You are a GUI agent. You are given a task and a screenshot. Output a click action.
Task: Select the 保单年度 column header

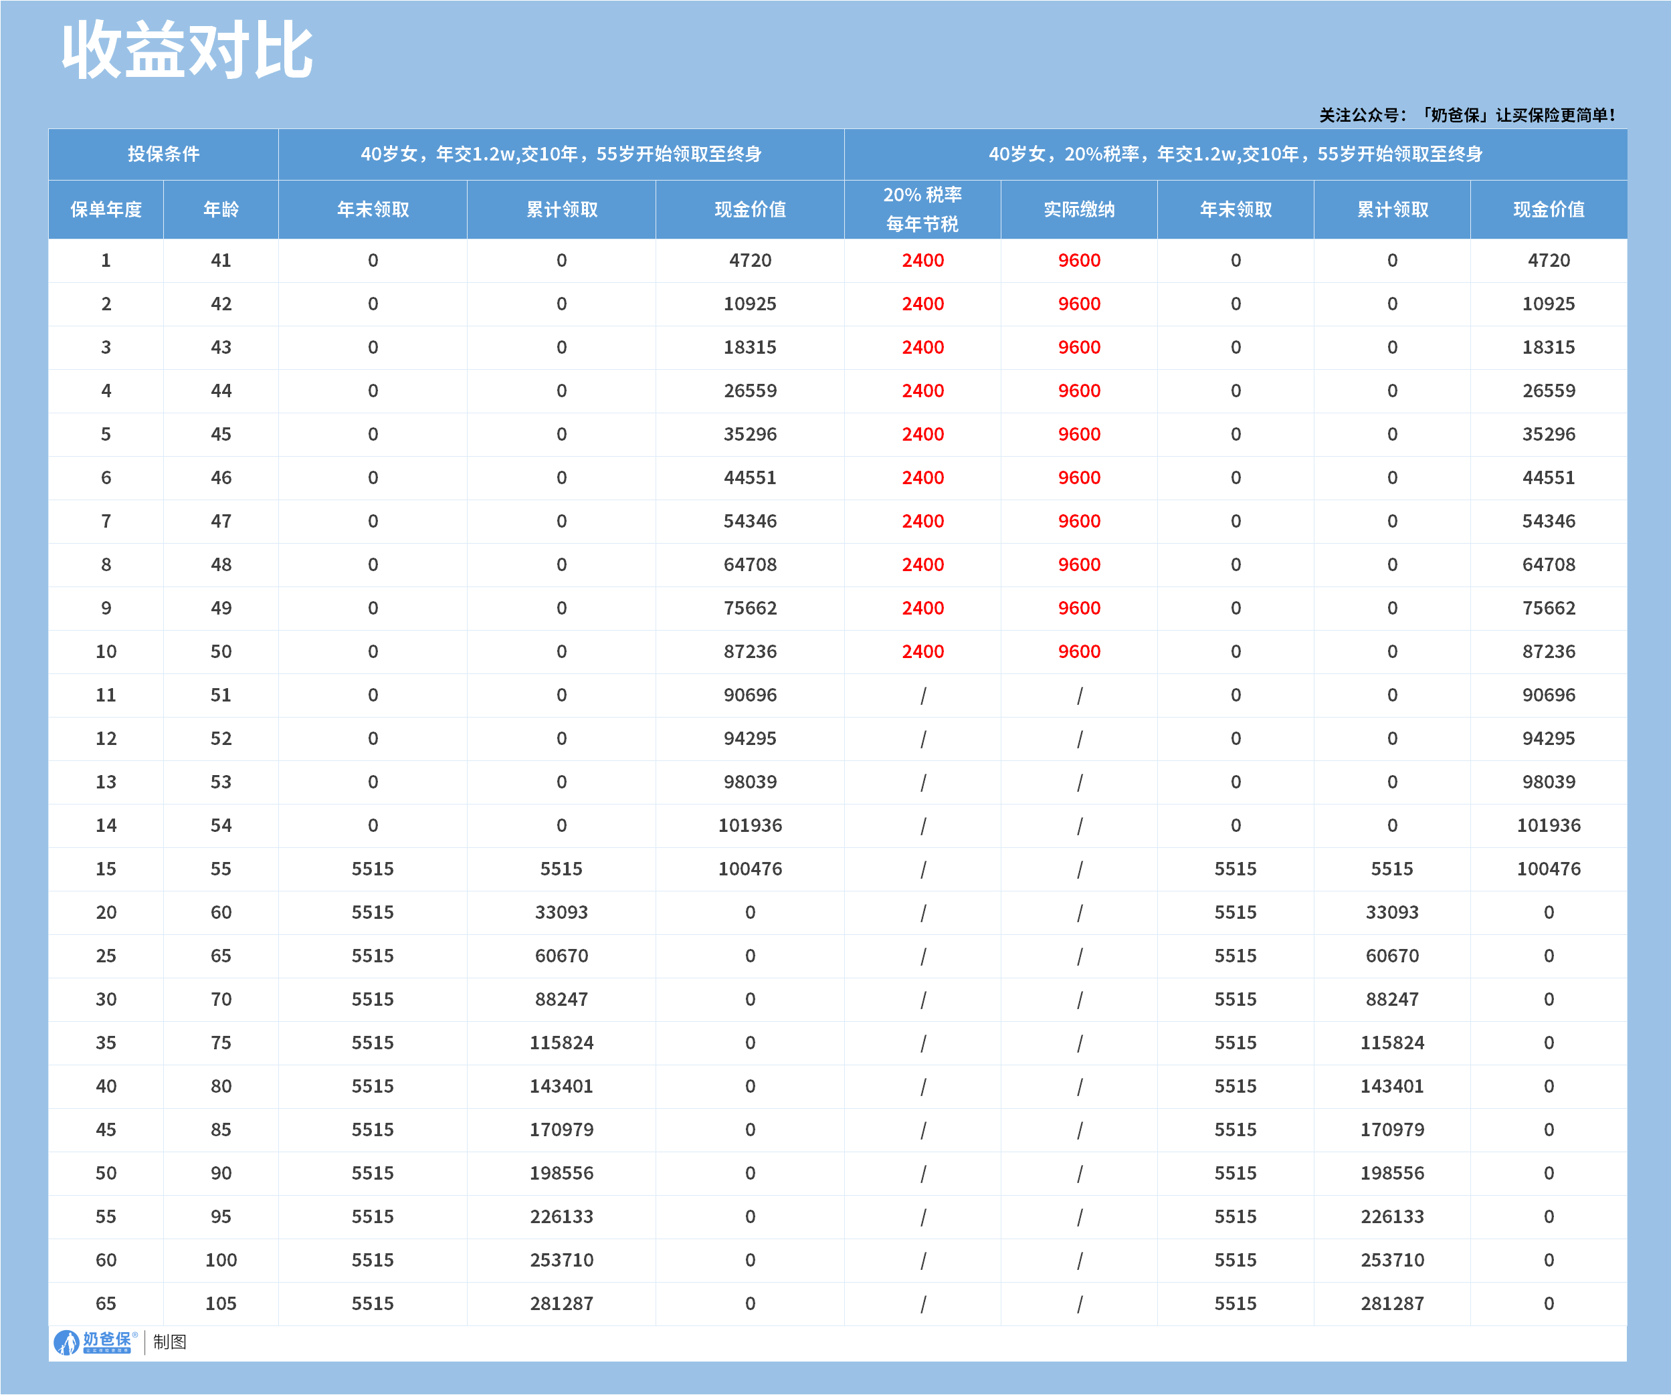[x=106, y=210]
